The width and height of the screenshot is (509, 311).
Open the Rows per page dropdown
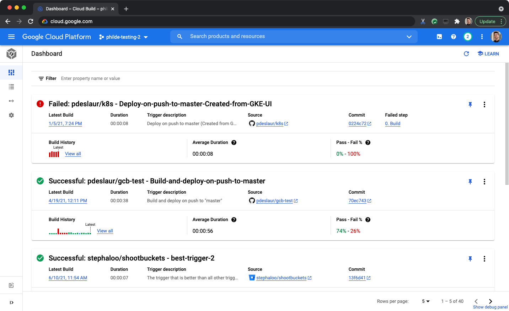pos(426,301)
